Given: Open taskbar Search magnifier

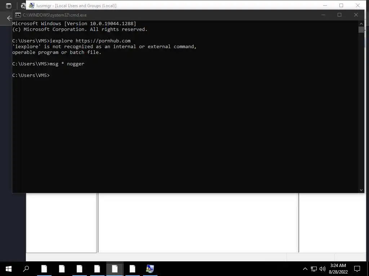Looking at the screenshot, I should [26, 269].
